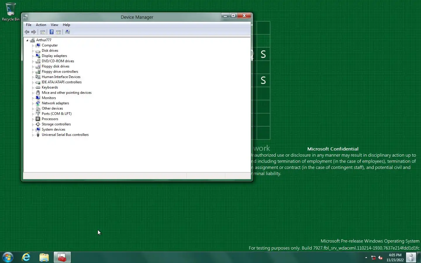The image size is (421, 263).
Task: Select the "Floppy disk drives" label
Action: click(x=56, y=66)
